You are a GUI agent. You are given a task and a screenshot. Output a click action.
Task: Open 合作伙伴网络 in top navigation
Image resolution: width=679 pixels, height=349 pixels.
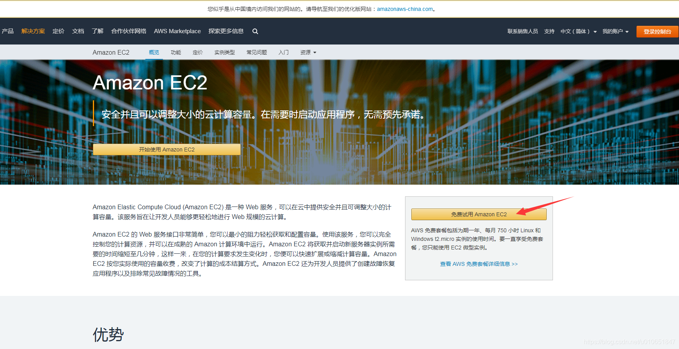click(129, 31)
